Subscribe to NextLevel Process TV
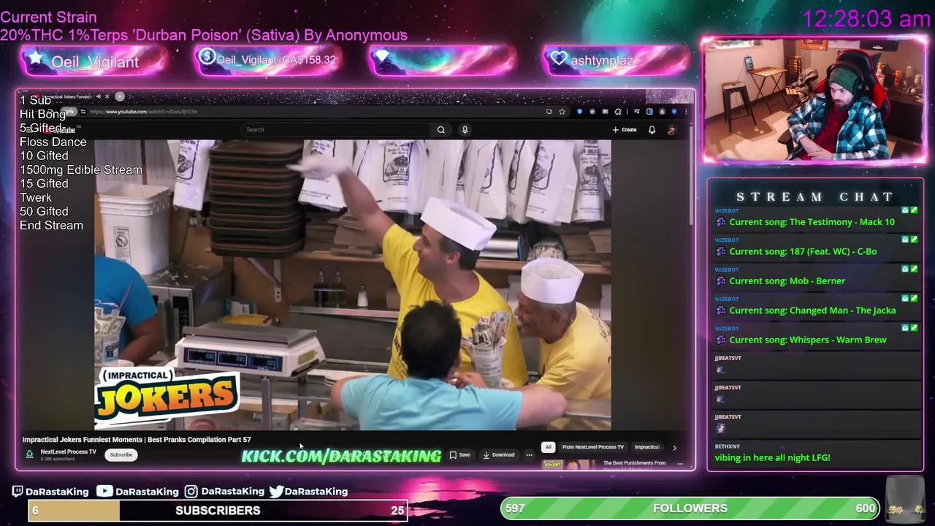The image size is (935, 526). click(x=121, y=454)
